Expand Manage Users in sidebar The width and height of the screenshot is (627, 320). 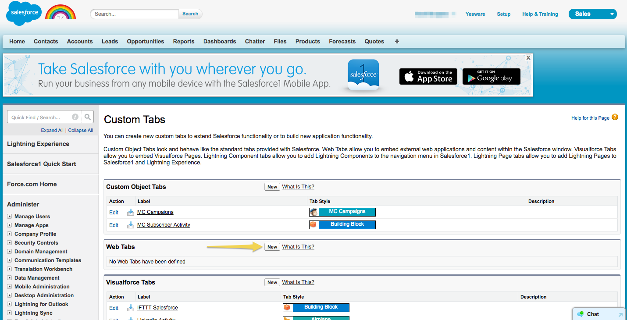coord(10,217)
